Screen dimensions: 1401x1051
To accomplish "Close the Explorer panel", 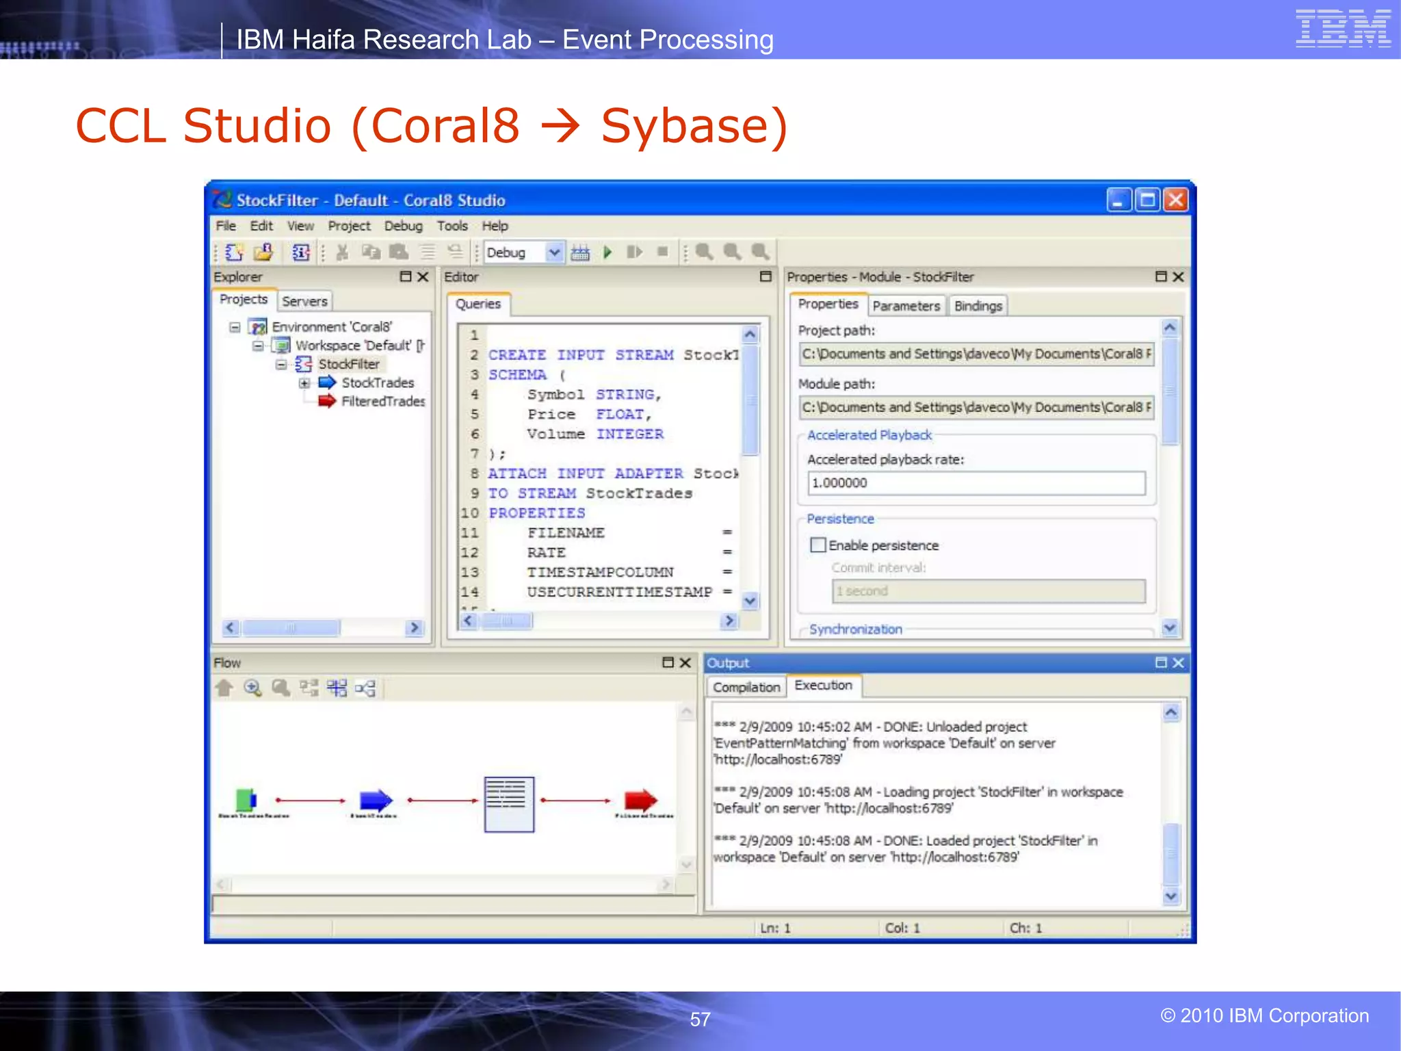I will (x=423, y=276).
